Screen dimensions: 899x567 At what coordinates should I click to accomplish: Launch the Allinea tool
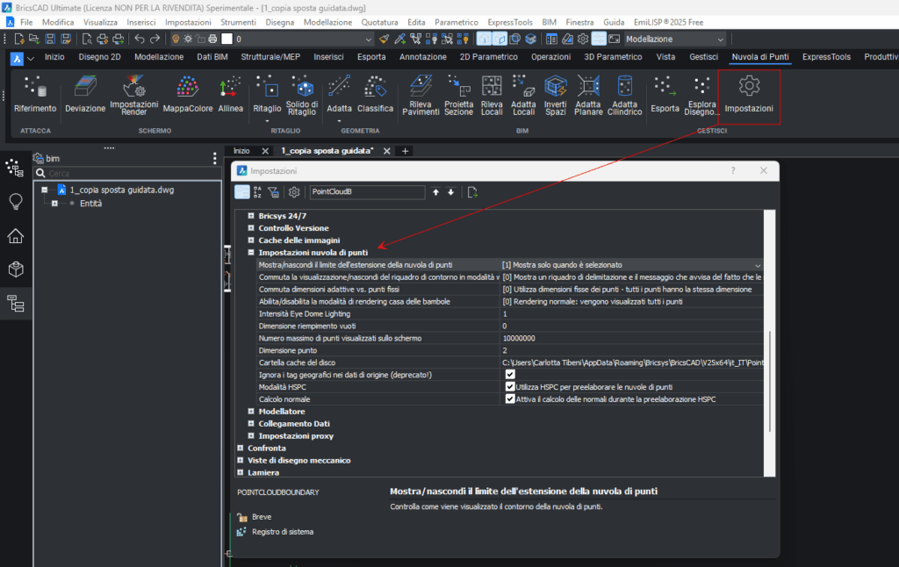click(x=231, y=95)
